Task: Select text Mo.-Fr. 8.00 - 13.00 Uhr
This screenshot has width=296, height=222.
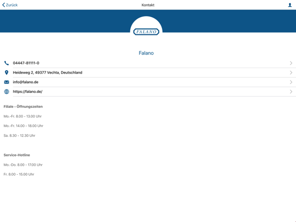Action: pos(23,116)
